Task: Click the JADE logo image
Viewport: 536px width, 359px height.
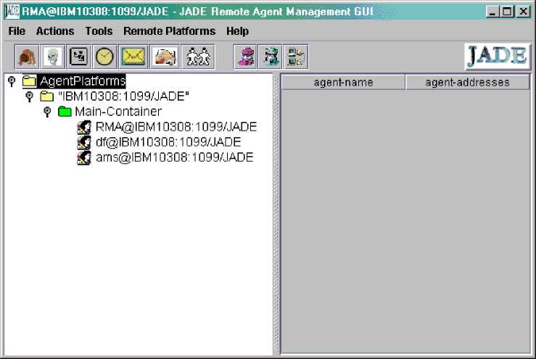Action: (x=497, y=56)
